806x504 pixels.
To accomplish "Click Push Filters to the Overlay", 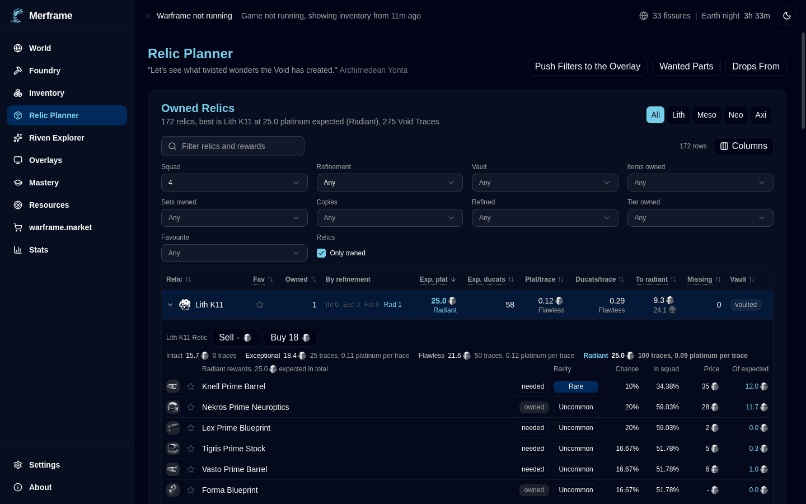I will click(x=587, y=67).
